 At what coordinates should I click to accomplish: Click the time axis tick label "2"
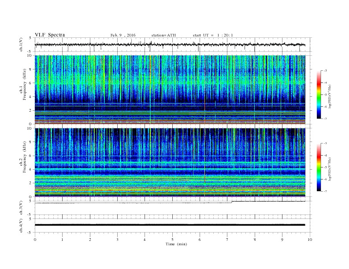point(90,240)
